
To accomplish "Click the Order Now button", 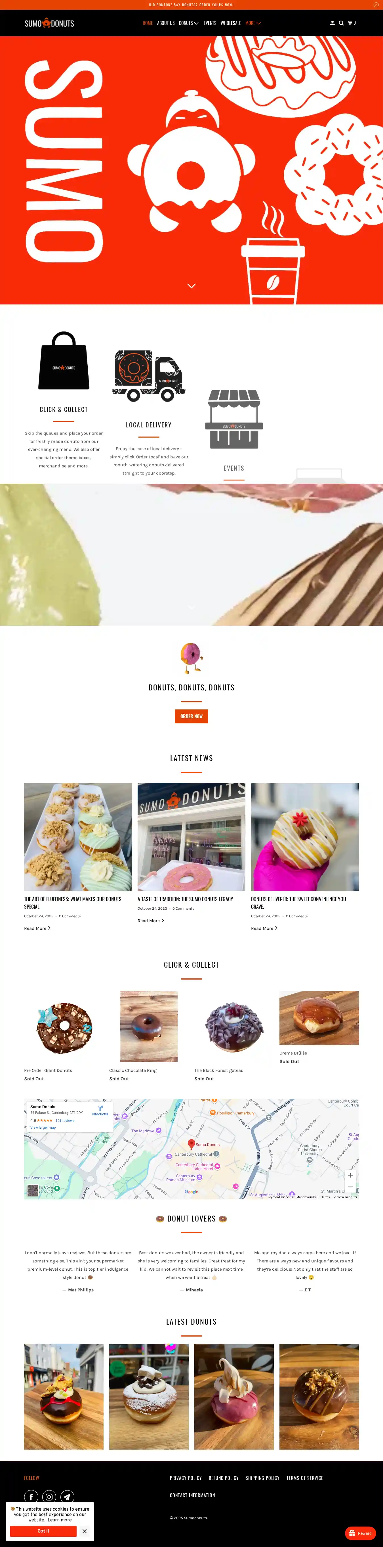I will (191, 717).
